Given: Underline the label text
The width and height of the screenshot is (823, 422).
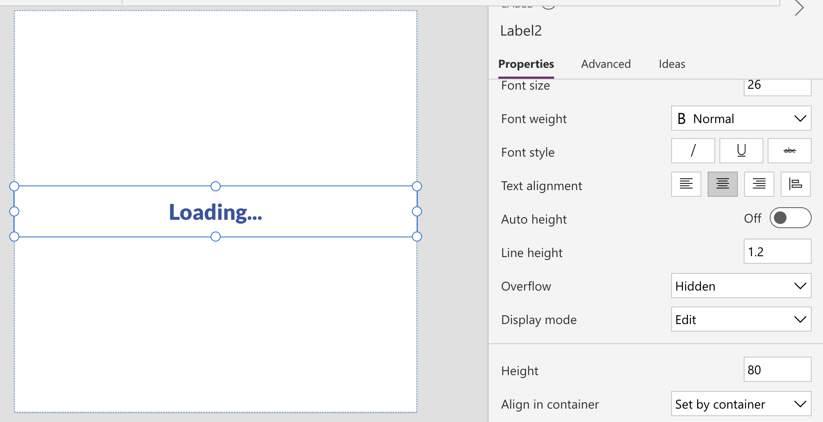Looking at the screenshot, I should click(x=741, y=151).
